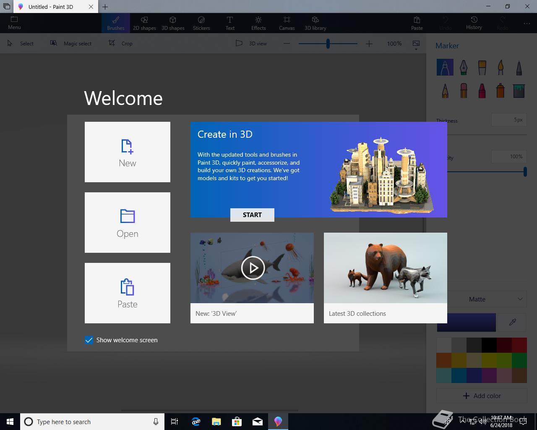Click the Cortana microphone icon
This screenshot has height=430, width=537.
[156, 422]
